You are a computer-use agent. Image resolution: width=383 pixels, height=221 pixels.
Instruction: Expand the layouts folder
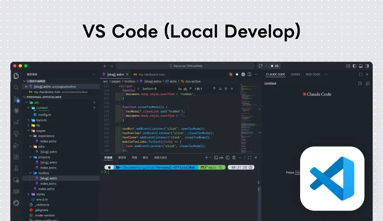pyautogui.click(x=29, y=120)
